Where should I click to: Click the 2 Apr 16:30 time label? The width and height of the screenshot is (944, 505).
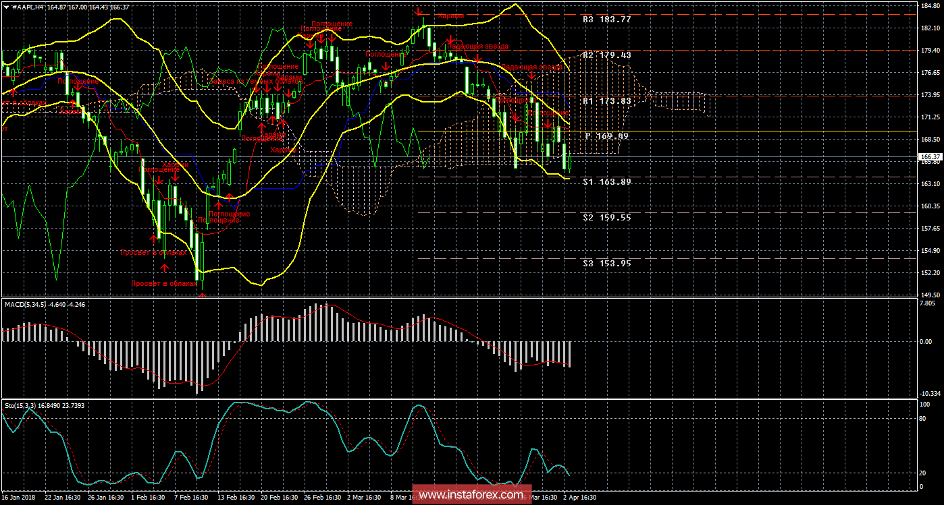[579, 498]
